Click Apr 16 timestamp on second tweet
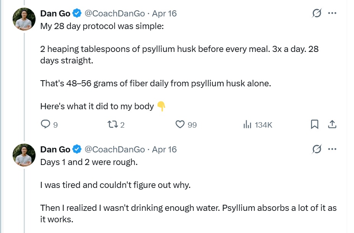The width and height of the screenshot is (354, 233). click(164, 149)
